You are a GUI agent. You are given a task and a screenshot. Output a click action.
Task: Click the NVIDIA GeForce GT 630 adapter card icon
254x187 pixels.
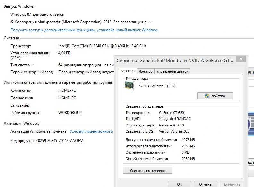130,86
